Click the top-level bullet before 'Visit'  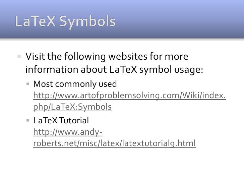point(19,57)
